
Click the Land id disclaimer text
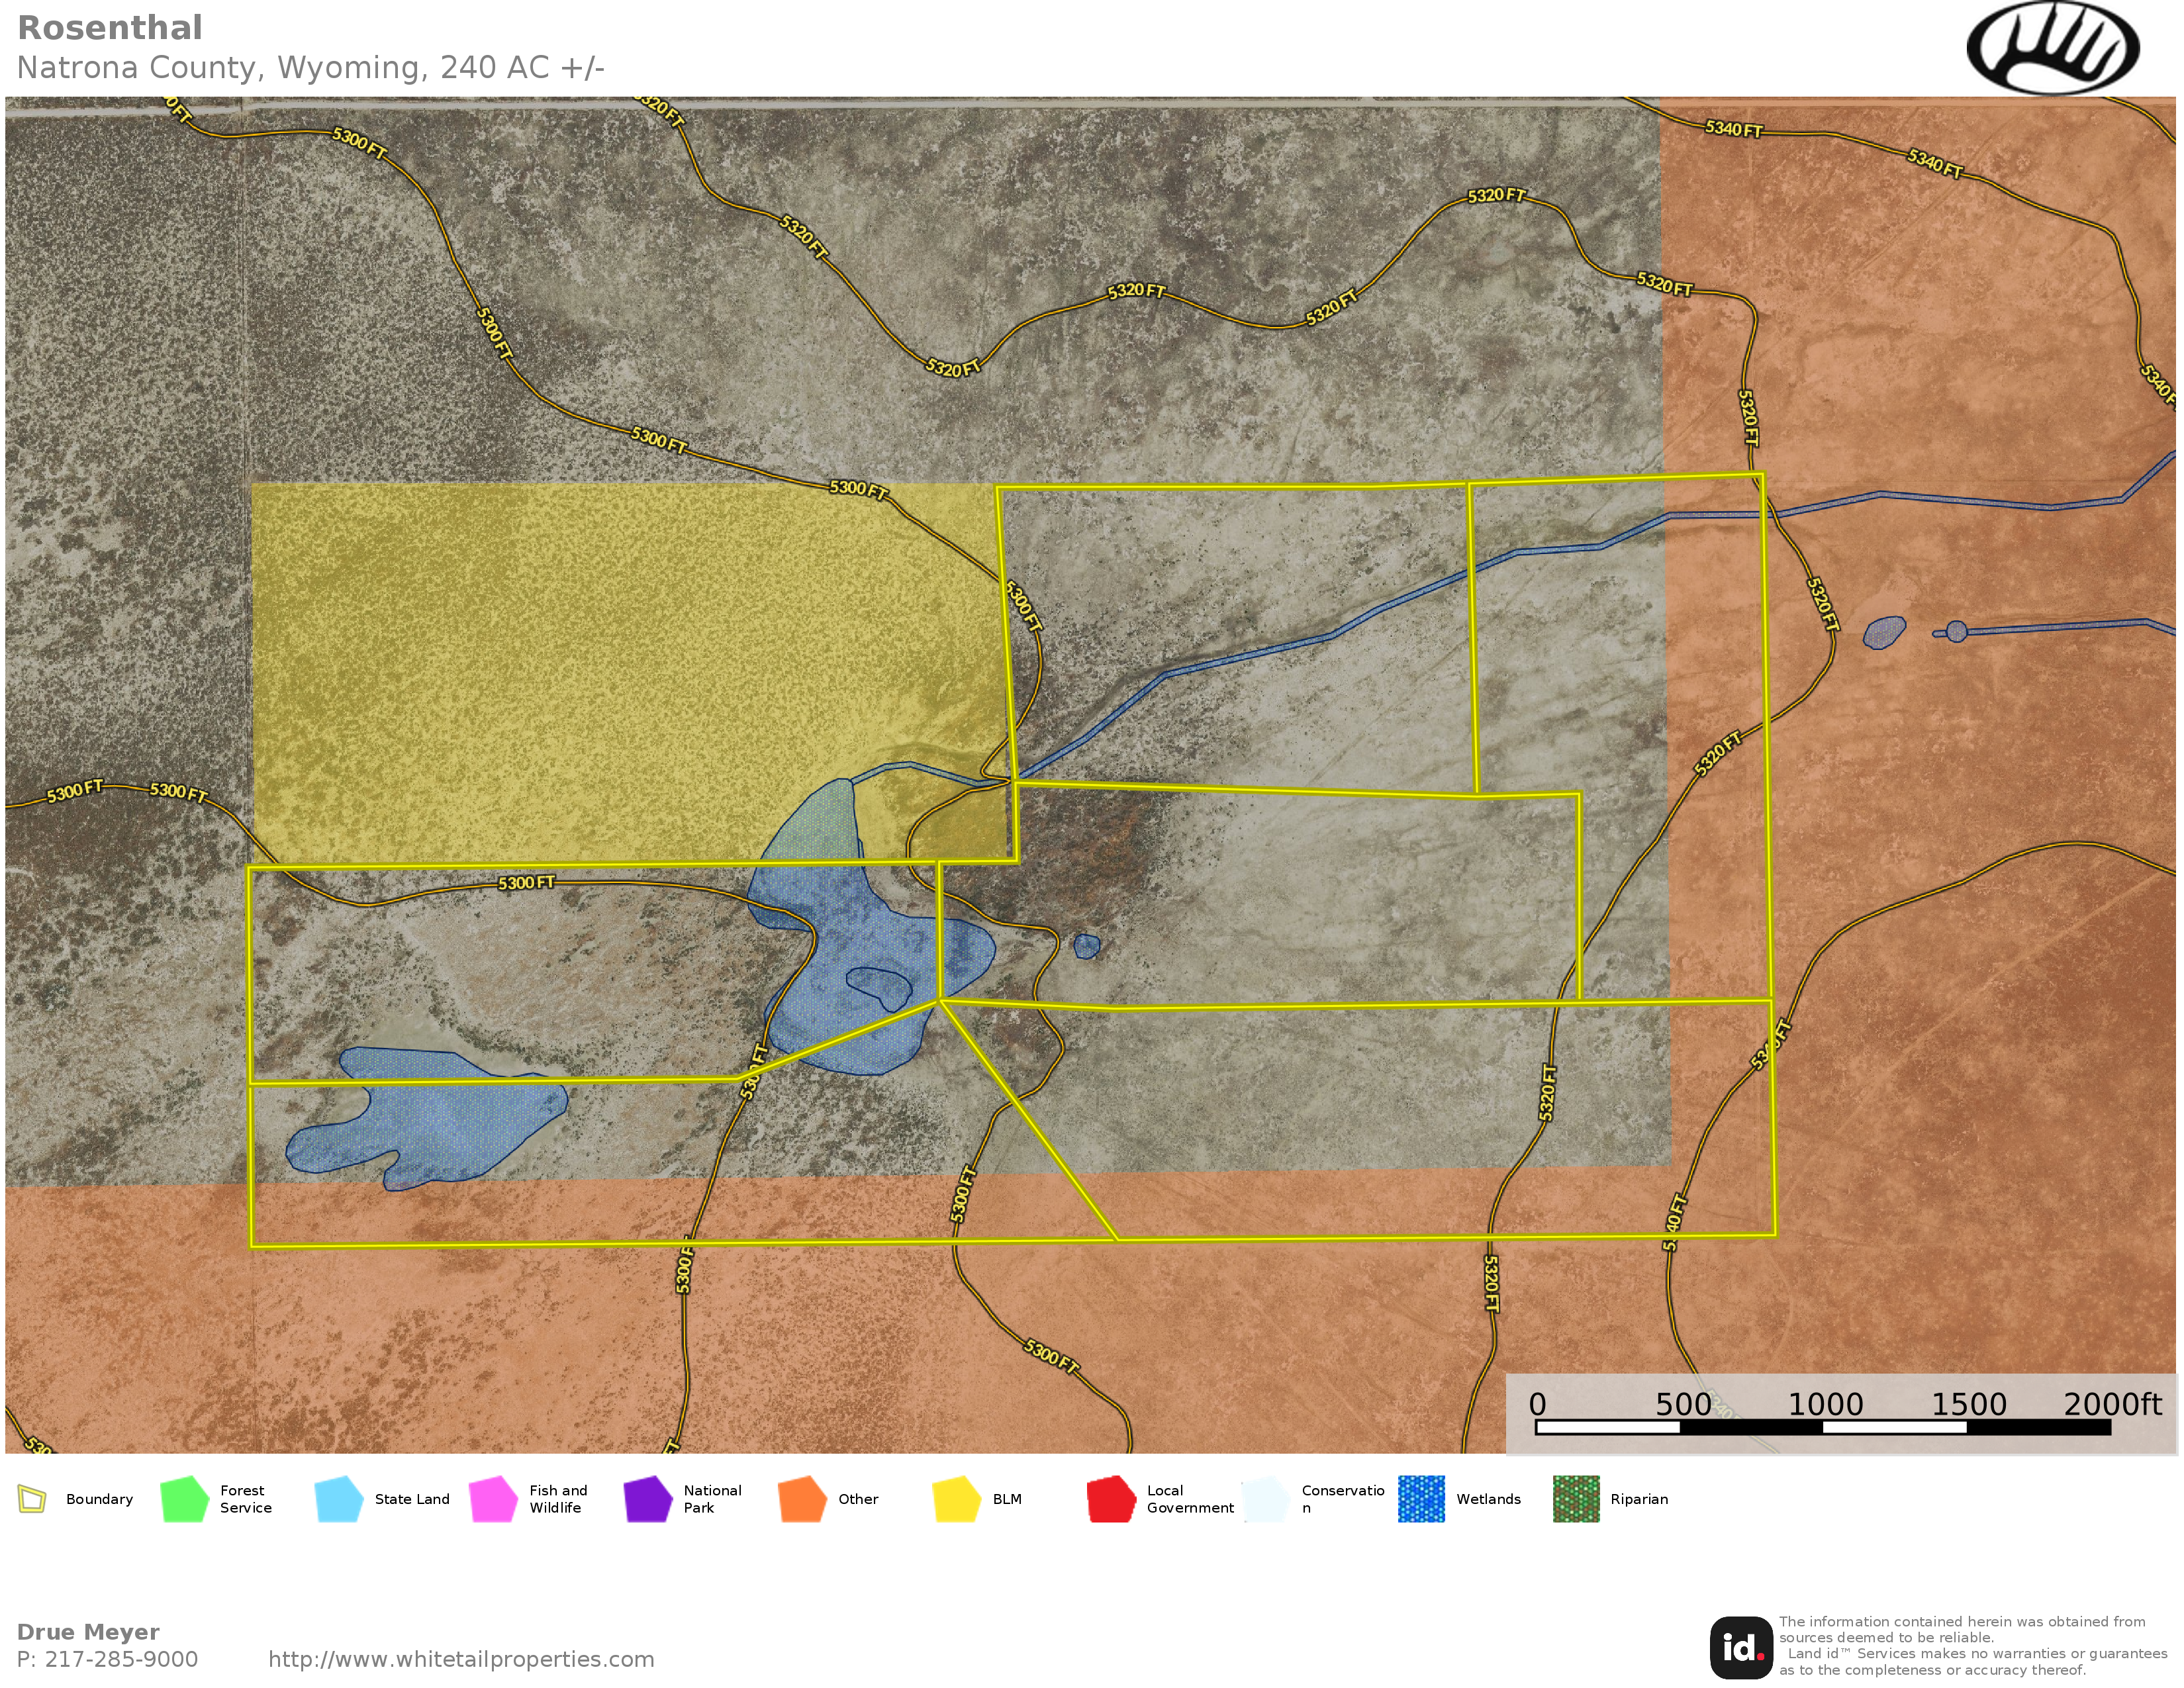1972,1646
